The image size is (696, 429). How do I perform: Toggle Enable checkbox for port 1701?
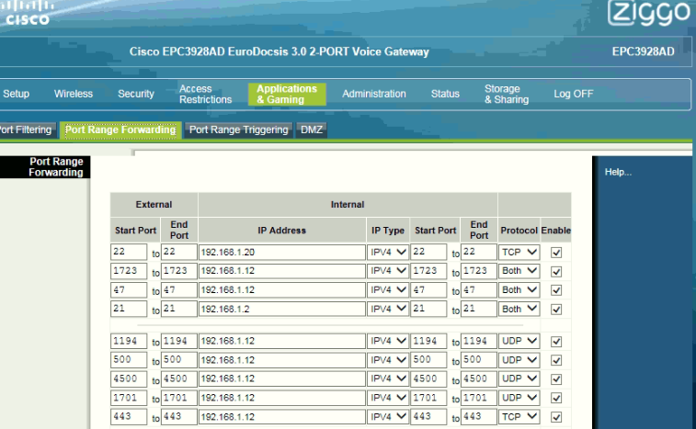pos(555,398)
